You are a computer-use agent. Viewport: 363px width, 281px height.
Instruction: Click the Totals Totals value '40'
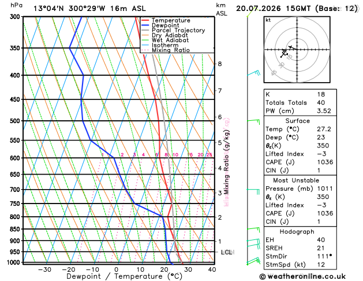pos(321,102)
